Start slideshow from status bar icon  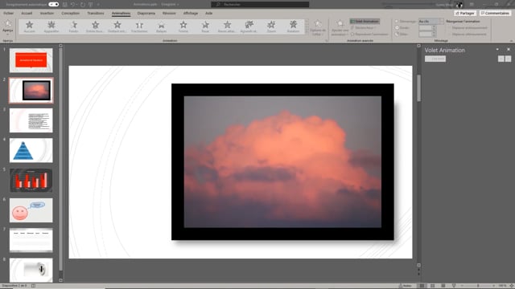[454, 286]
